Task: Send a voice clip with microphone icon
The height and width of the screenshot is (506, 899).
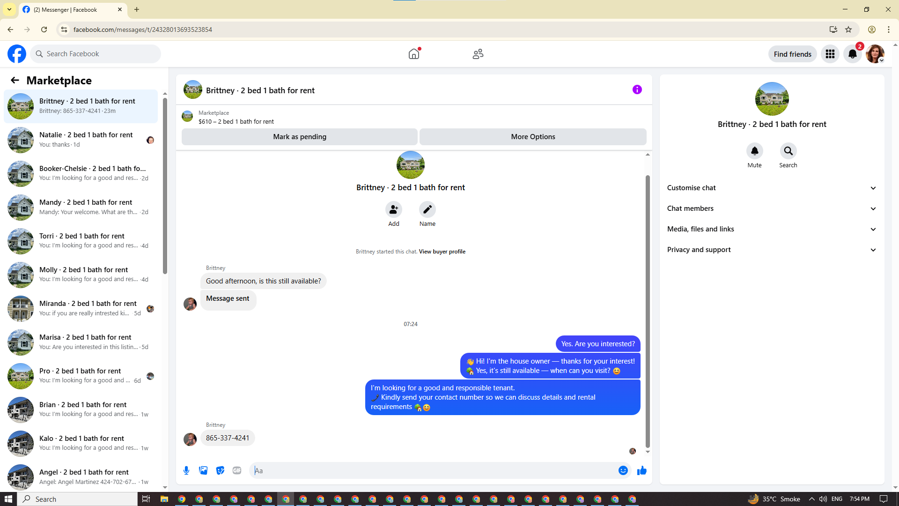Action: pyautogui.click(x=186, y=470)
